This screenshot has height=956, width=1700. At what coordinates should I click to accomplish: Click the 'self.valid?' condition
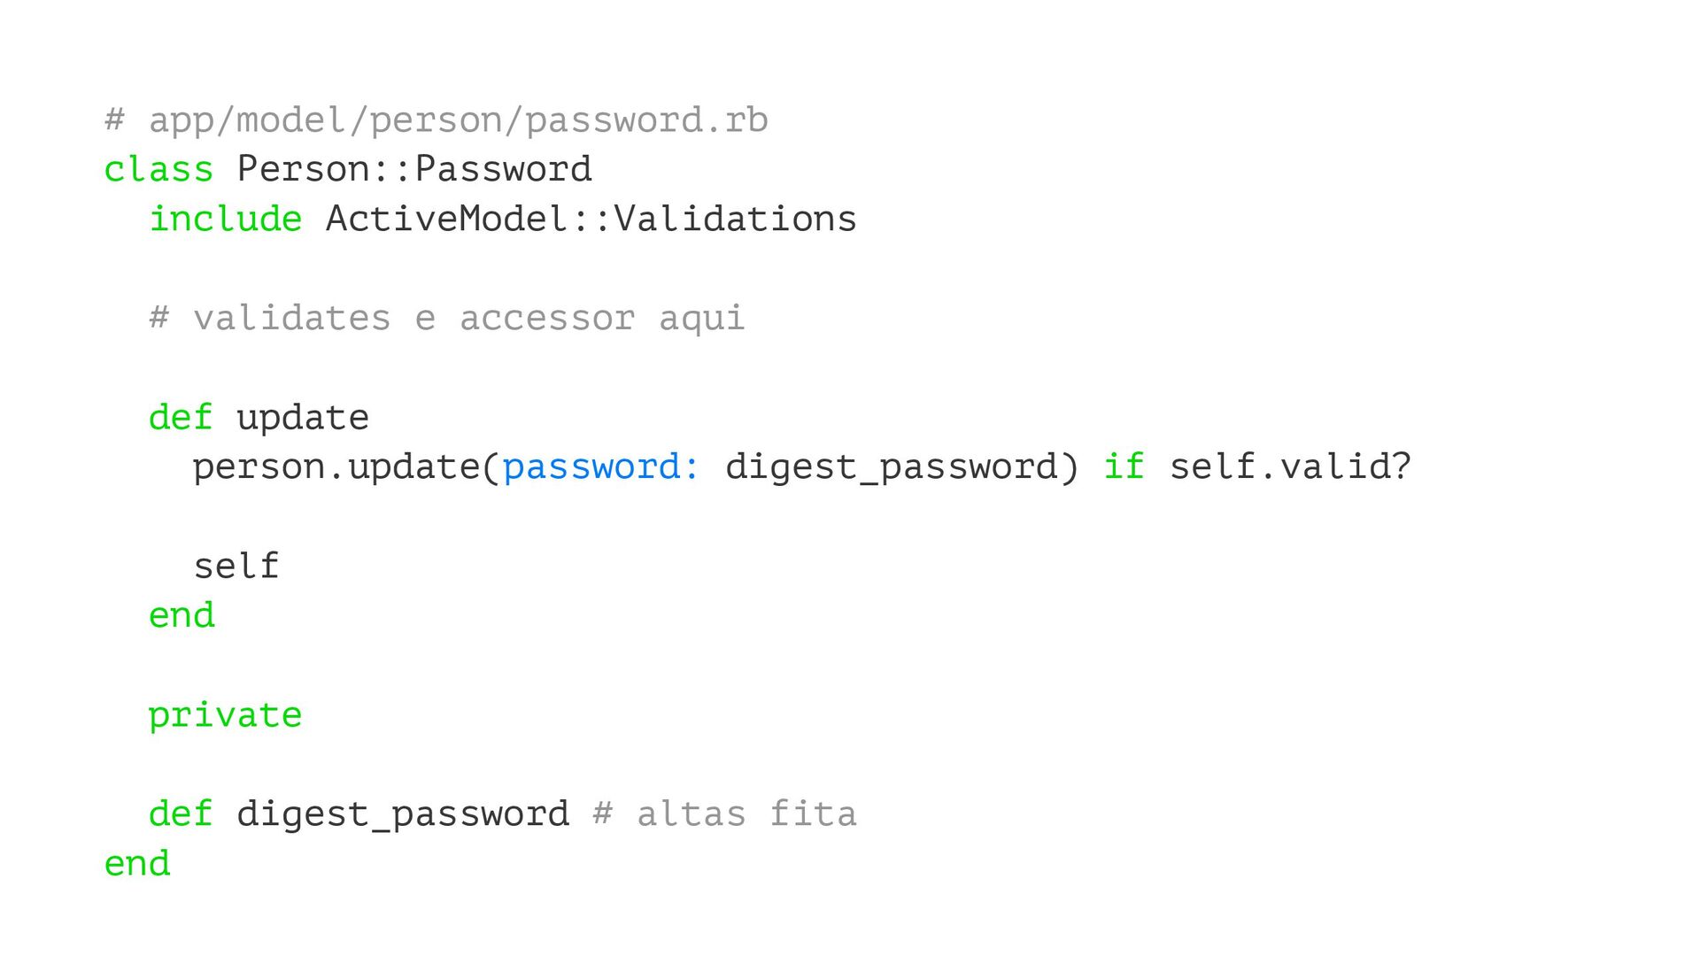[1290, 466]
